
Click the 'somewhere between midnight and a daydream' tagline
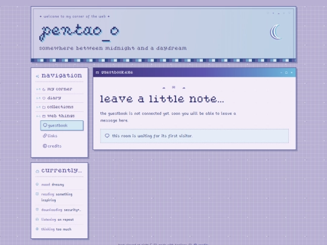tap(113, 48)
